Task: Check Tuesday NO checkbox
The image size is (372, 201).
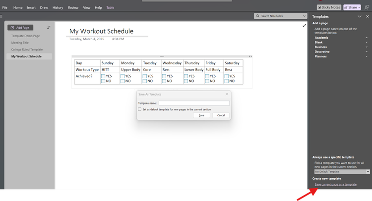Action: 145,81
